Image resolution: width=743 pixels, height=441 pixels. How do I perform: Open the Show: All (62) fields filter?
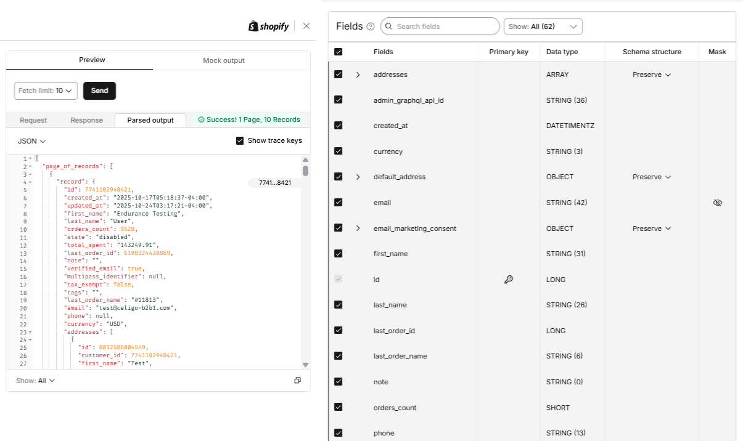pyautogui.click(x=543, y=26)
